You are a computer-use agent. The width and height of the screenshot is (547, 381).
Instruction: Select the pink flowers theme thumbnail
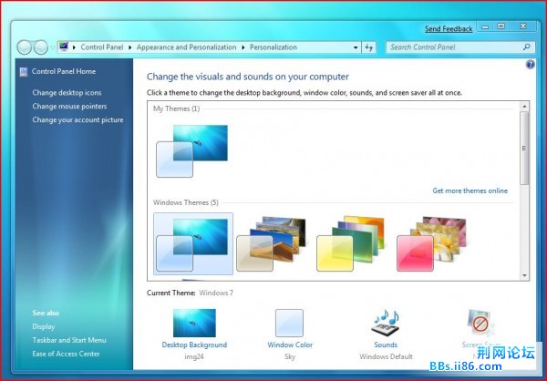(x=431, y=244)
